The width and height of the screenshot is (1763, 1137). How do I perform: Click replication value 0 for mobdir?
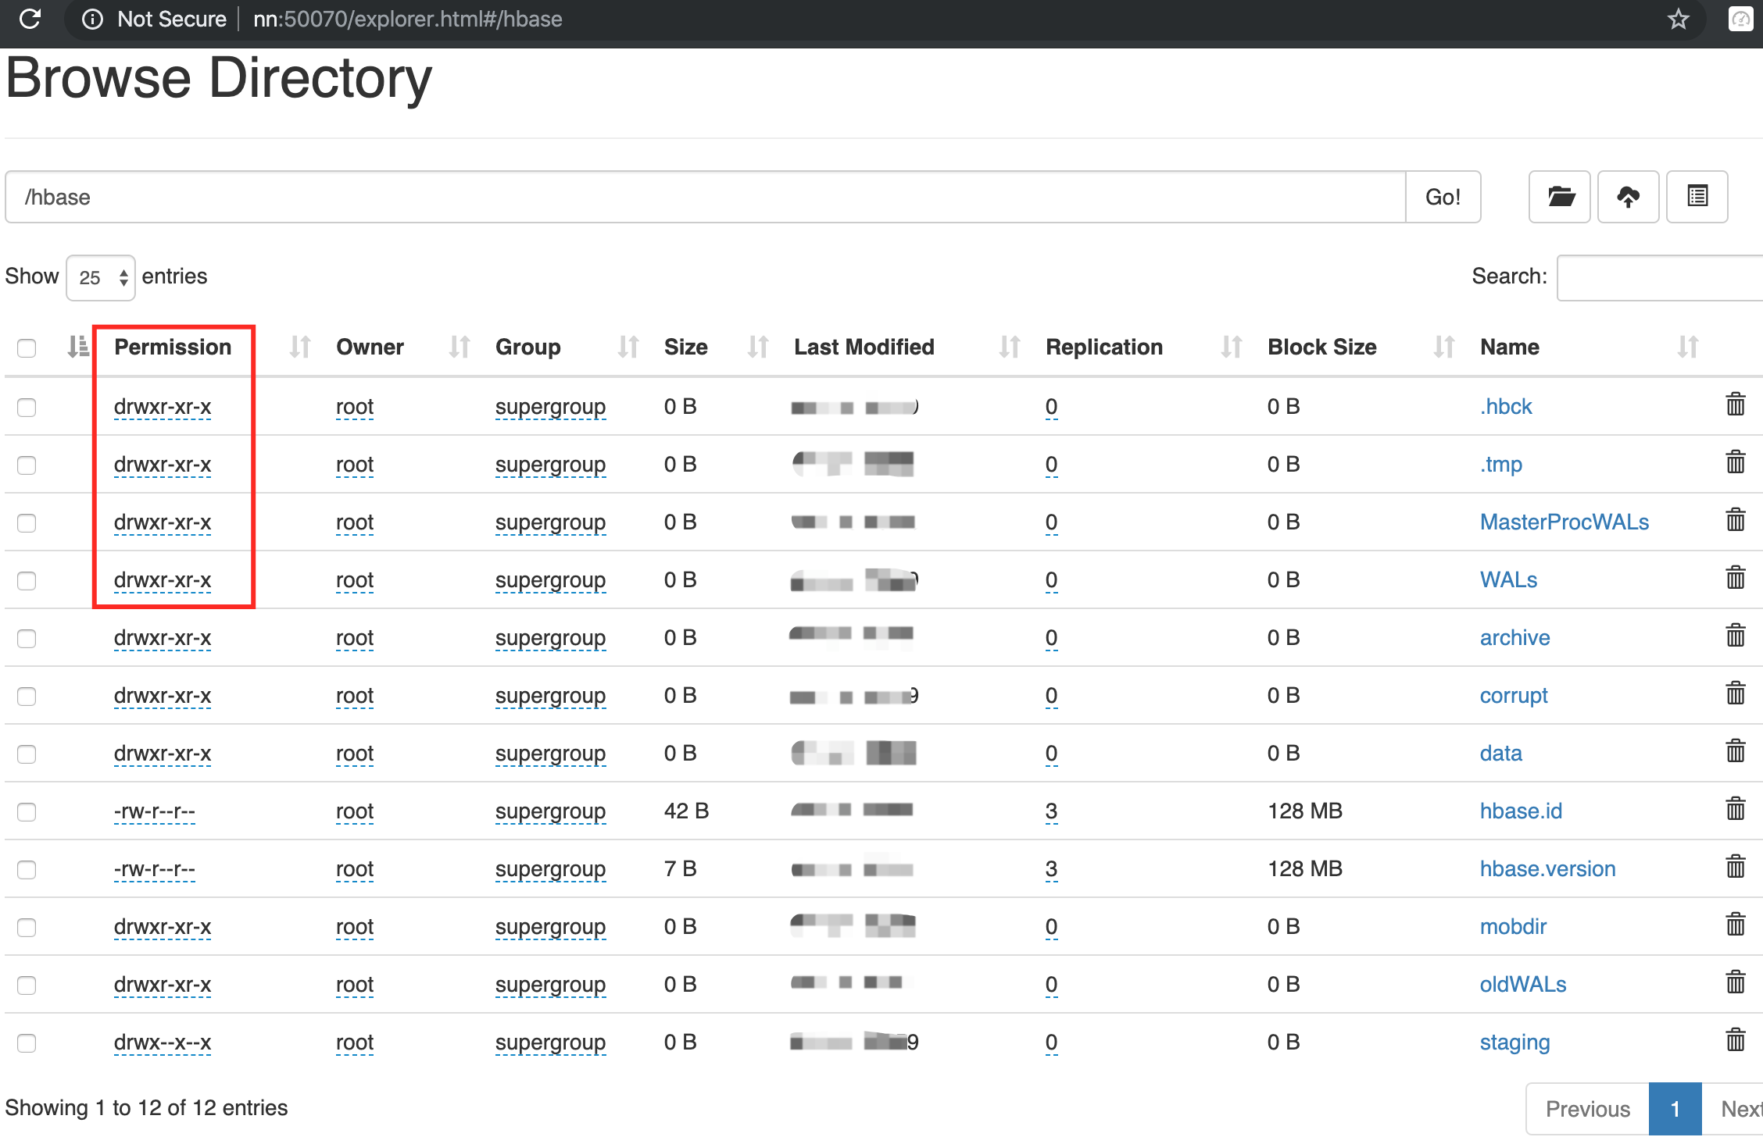click(1051, 926)
